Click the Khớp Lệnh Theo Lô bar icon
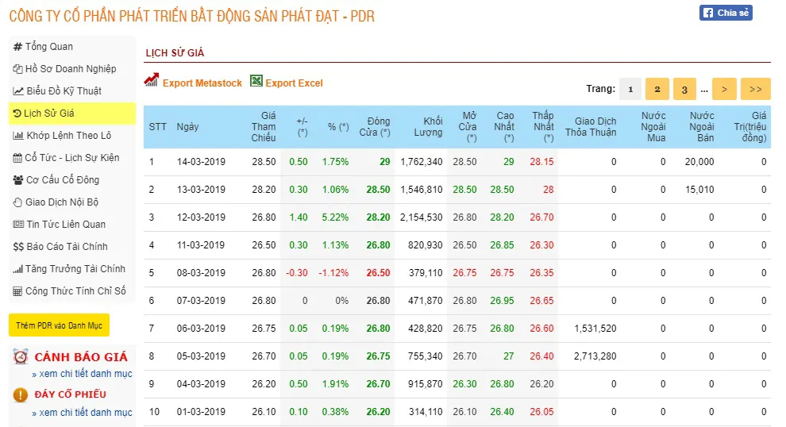The width and height of the screenshot is (786, 427). 18,135
